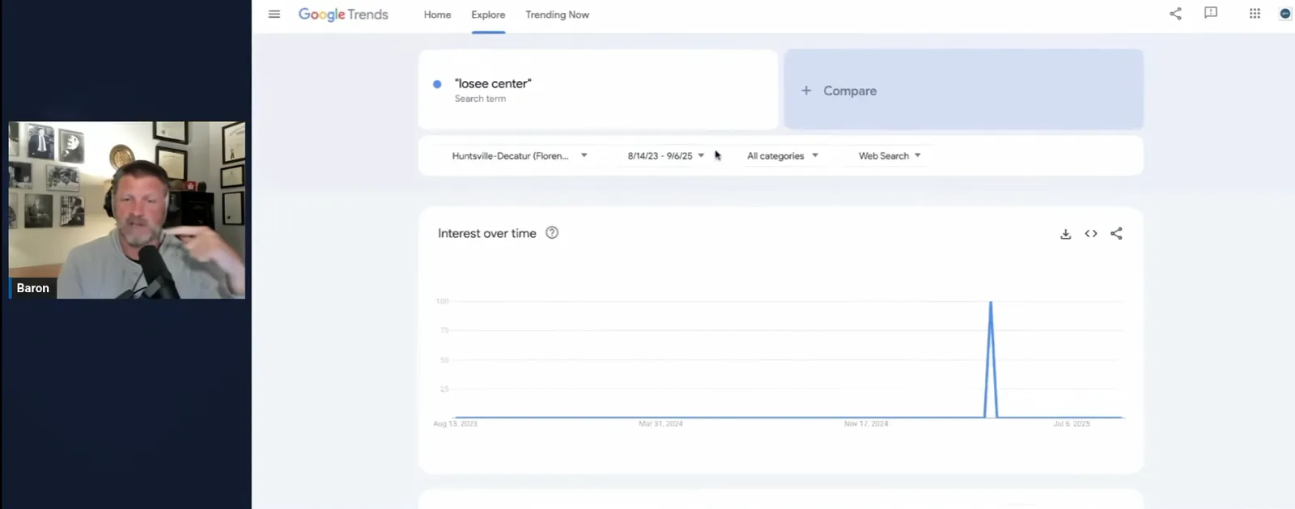This screenshot has width=1295, height=509.
Task: Open the Google account avatar
Action: (x=1285, y=14)
